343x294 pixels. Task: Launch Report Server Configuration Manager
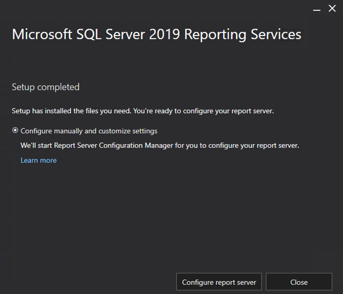tap(219, 282)
